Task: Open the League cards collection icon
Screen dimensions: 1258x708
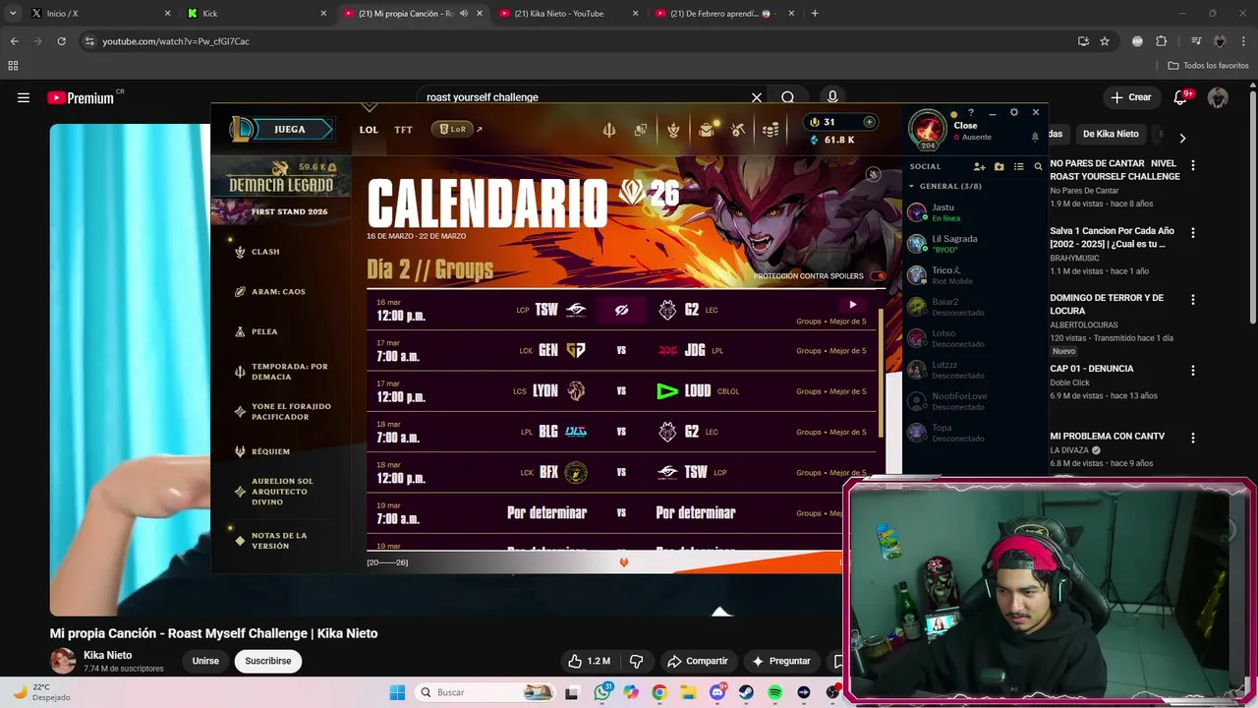Action: coord(641,130)
